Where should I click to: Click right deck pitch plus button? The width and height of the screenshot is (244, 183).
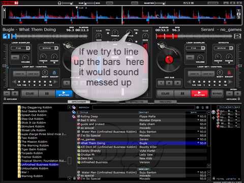click(x=237, y=94)
